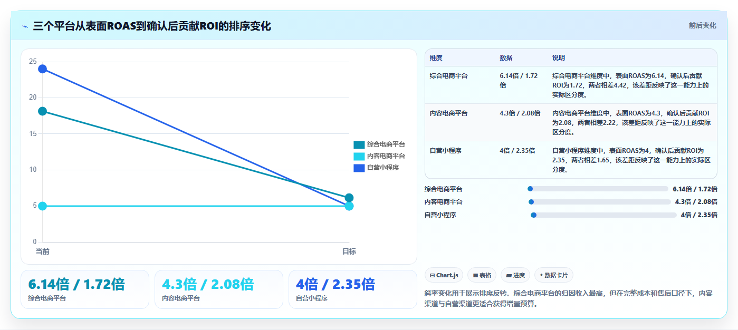Click the 前后变化 label in header

pos(702,25)
